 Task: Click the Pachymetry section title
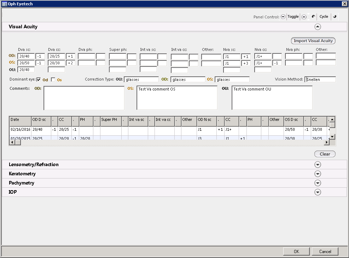point(22,183)
